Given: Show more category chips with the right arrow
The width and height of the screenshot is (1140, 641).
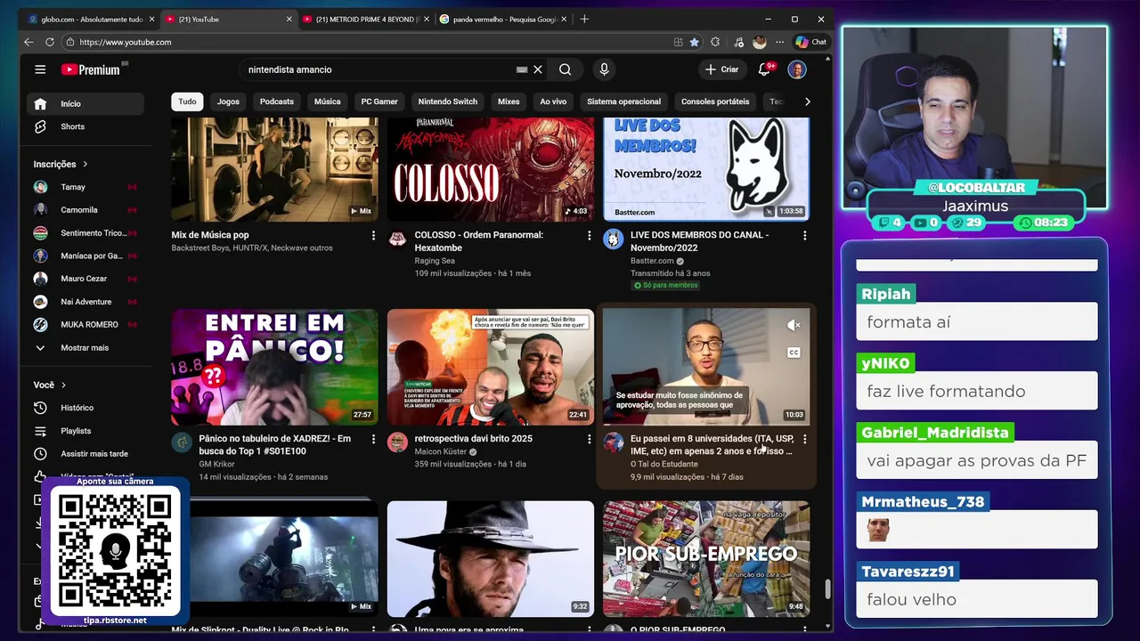Looking at the screenshot, I should tap(807, 101).
